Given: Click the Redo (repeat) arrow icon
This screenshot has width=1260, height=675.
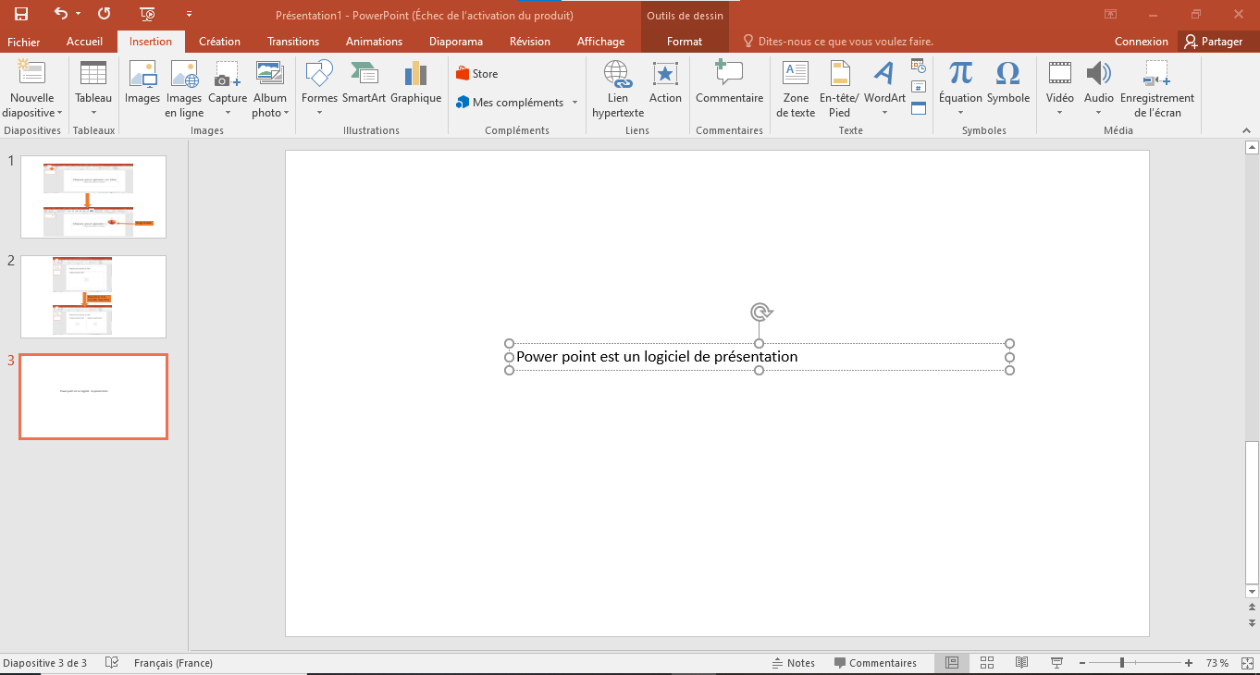Looking at the screenshot, I should click(104, 14).
